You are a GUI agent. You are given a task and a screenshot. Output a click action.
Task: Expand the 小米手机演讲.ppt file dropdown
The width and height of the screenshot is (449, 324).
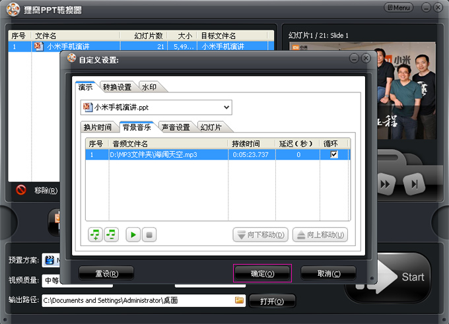226,107
